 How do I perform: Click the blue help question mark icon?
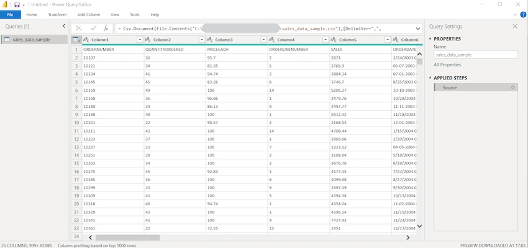tap(523, 14)
